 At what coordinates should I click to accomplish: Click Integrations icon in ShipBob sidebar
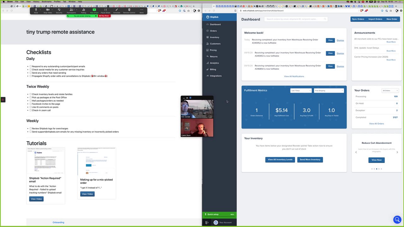[207, 76]
